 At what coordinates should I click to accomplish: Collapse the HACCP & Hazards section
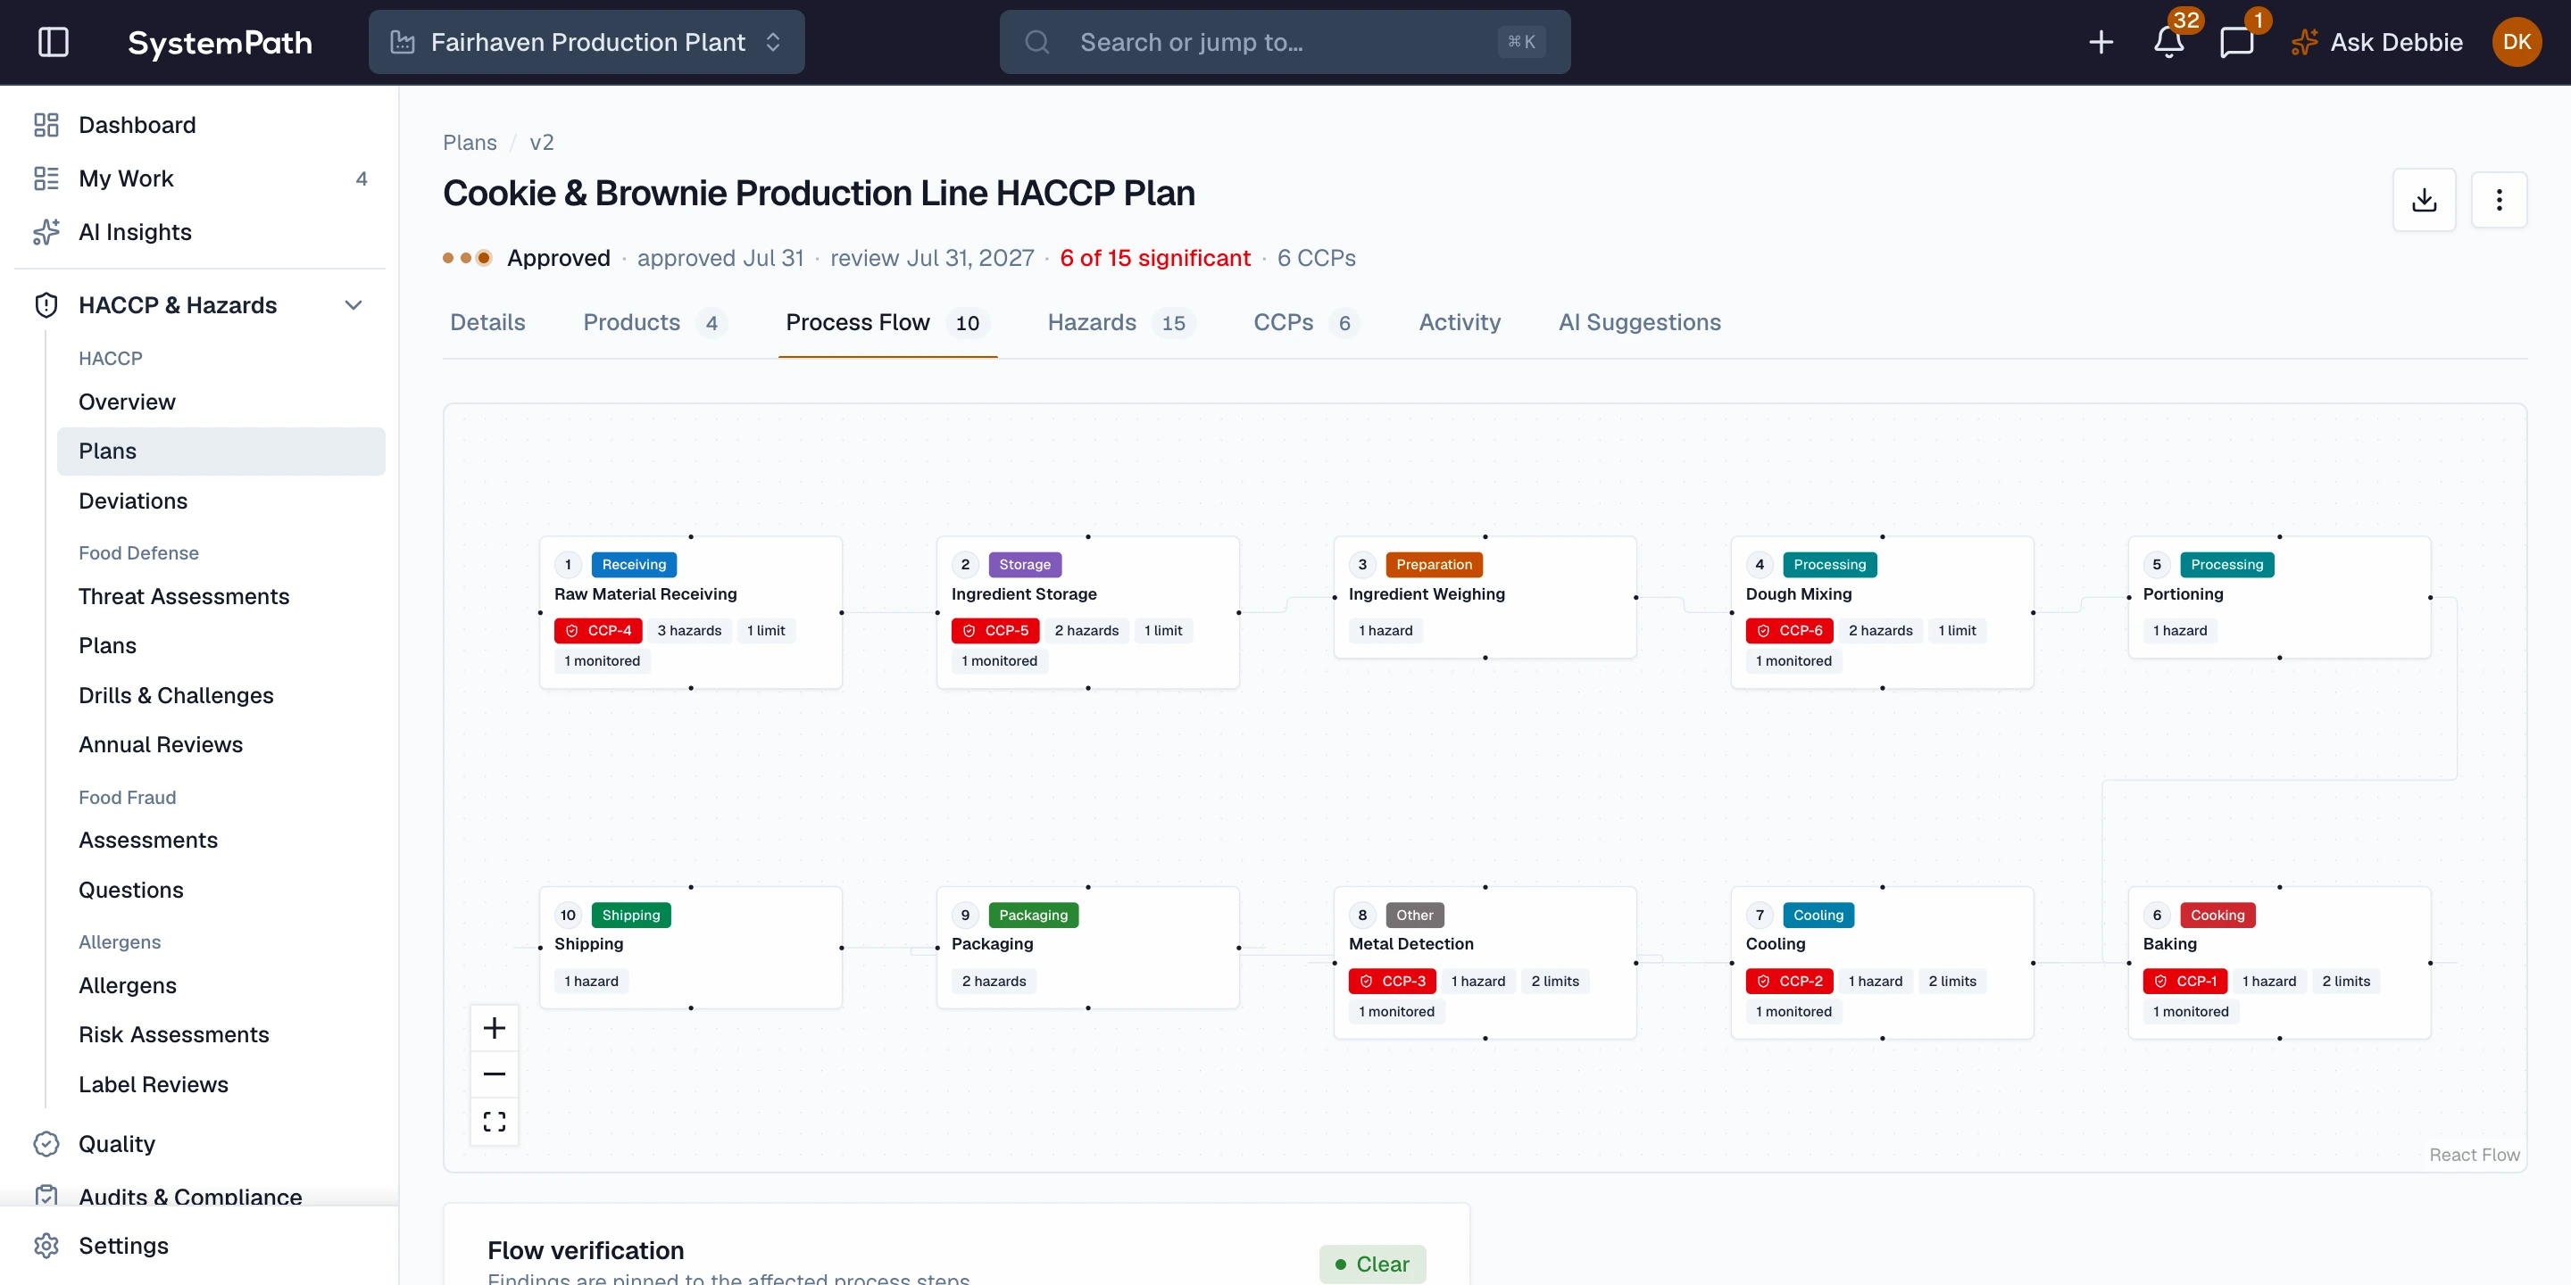354,304
